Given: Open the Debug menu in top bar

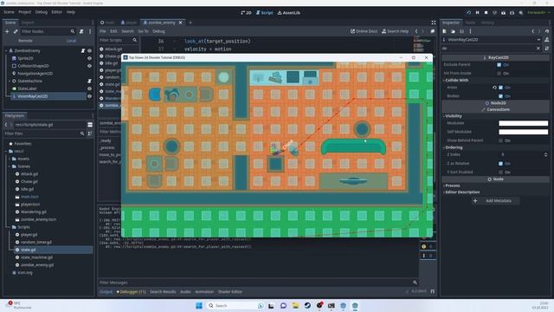Looking at the screenshot, I should coord(42,12).
